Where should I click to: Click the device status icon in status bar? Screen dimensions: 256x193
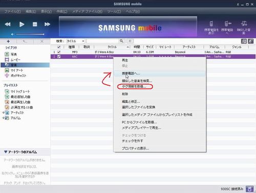[249, 189]
